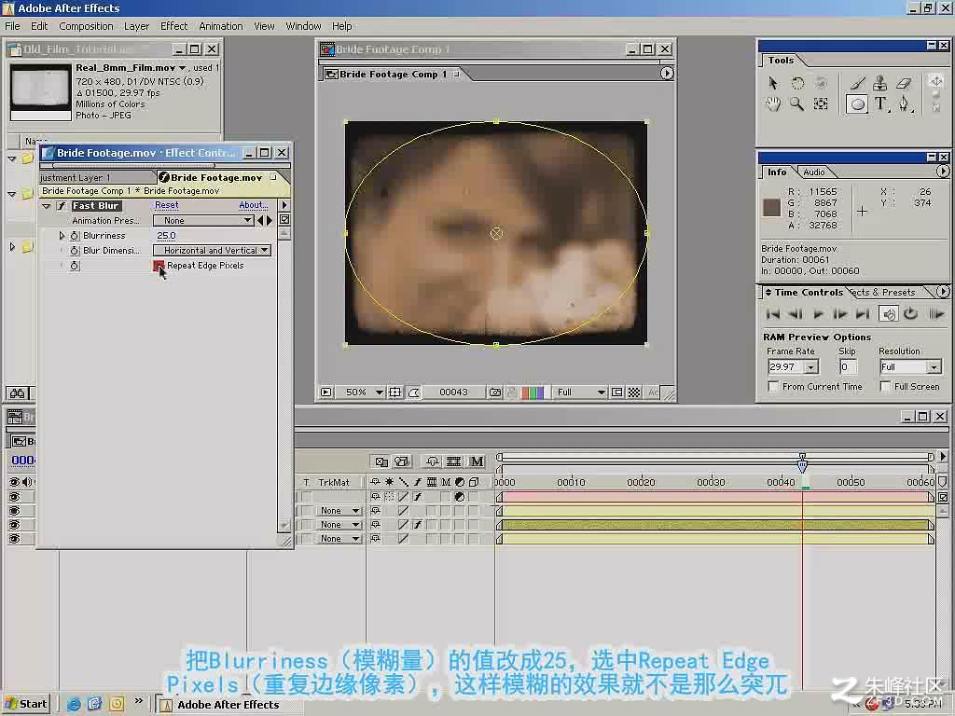Show RGB channels icon in viewer
The image size is (955, 716).
click(x=533, y=392)
